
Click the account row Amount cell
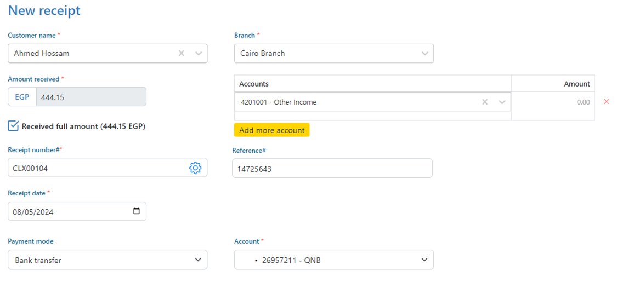[x=552, y=102]
